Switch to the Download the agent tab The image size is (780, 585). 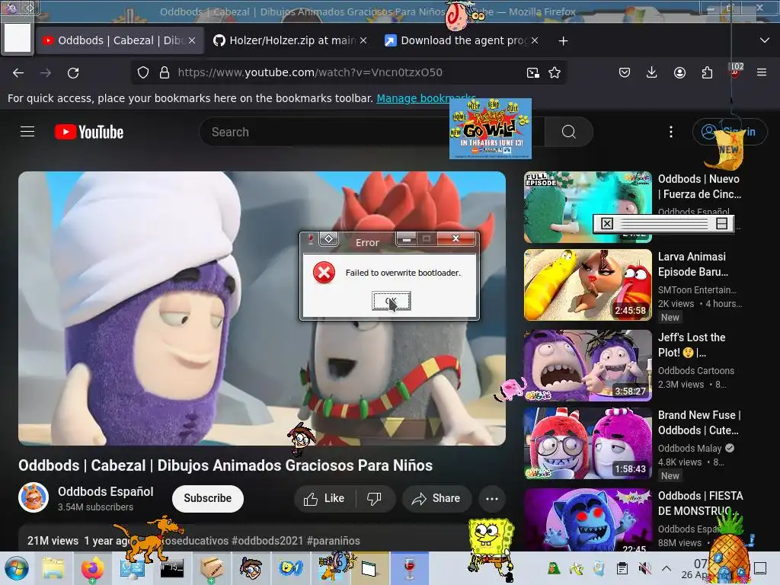[462, 40]
